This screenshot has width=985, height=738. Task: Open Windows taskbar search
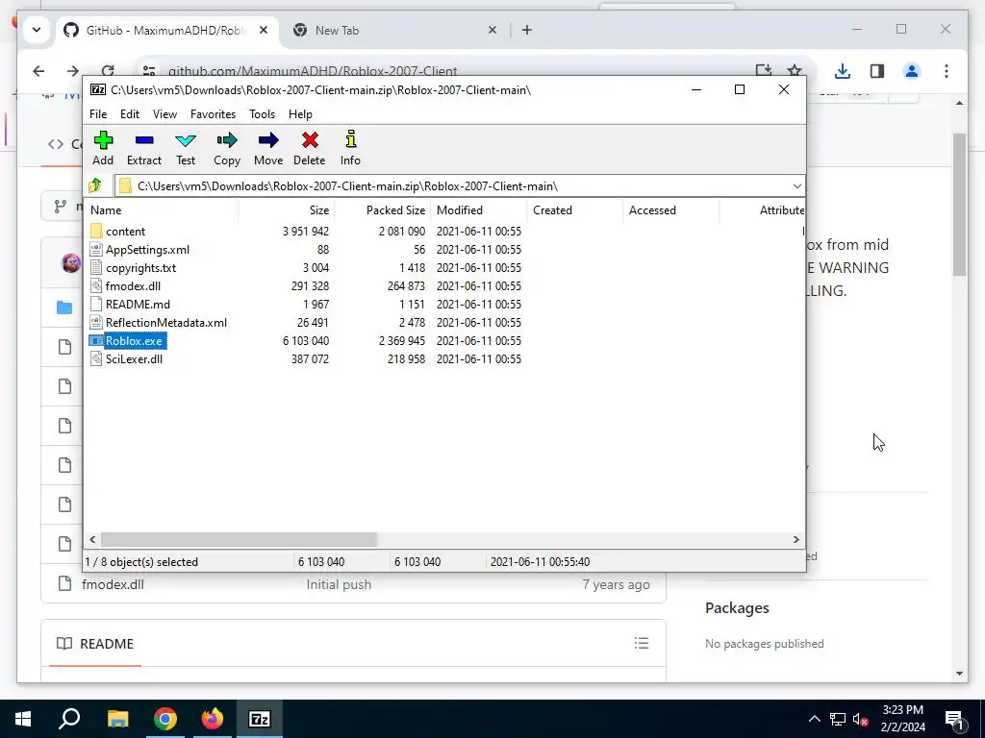click(69, 719)
